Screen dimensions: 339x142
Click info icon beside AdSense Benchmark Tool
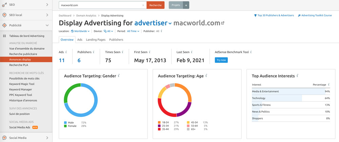[x=251, y=52]
